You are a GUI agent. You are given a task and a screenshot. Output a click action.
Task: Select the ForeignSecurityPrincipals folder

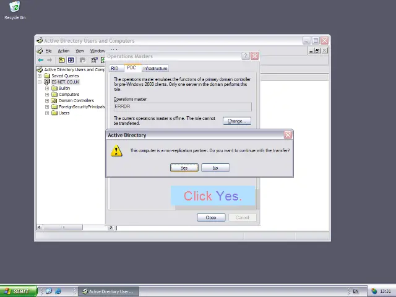pos(82,107)
